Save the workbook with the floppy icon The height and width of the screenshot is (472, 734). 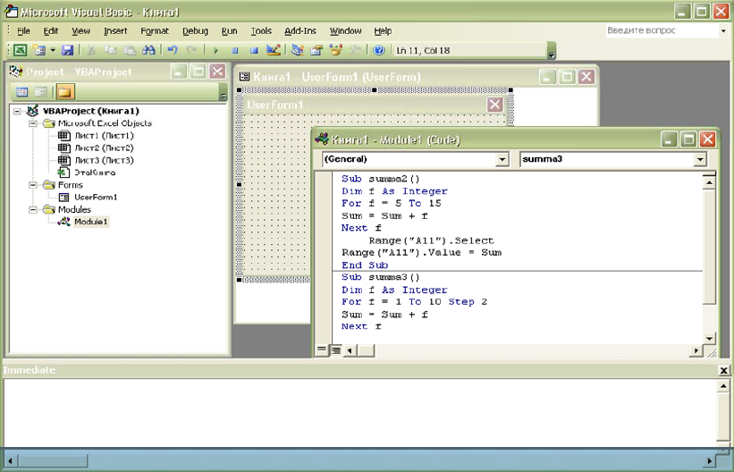click(67, 50)
